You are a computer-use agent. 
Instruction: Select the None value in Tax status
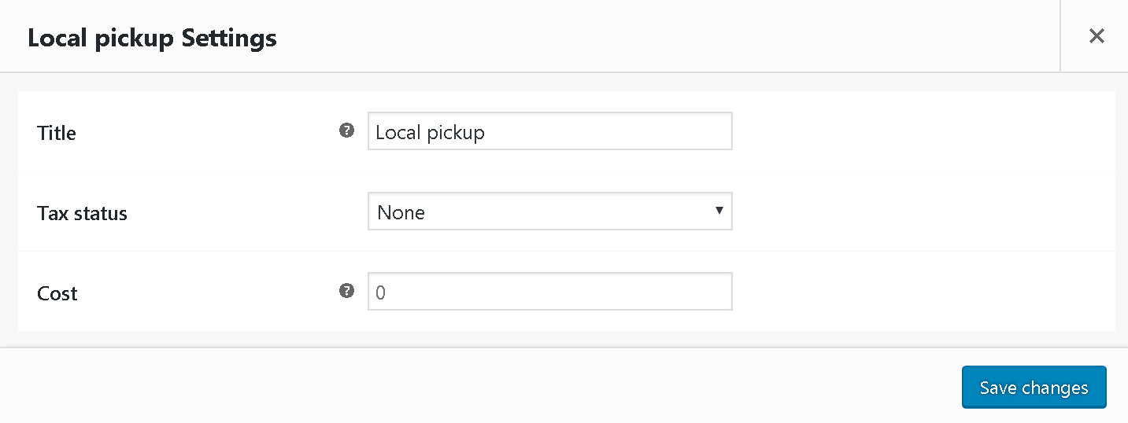(x=401, y=212)
